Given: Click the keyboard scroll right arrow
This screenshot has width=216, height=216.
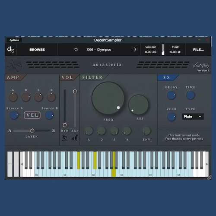Looking at the screenshot, I should [x=207, y=164].
